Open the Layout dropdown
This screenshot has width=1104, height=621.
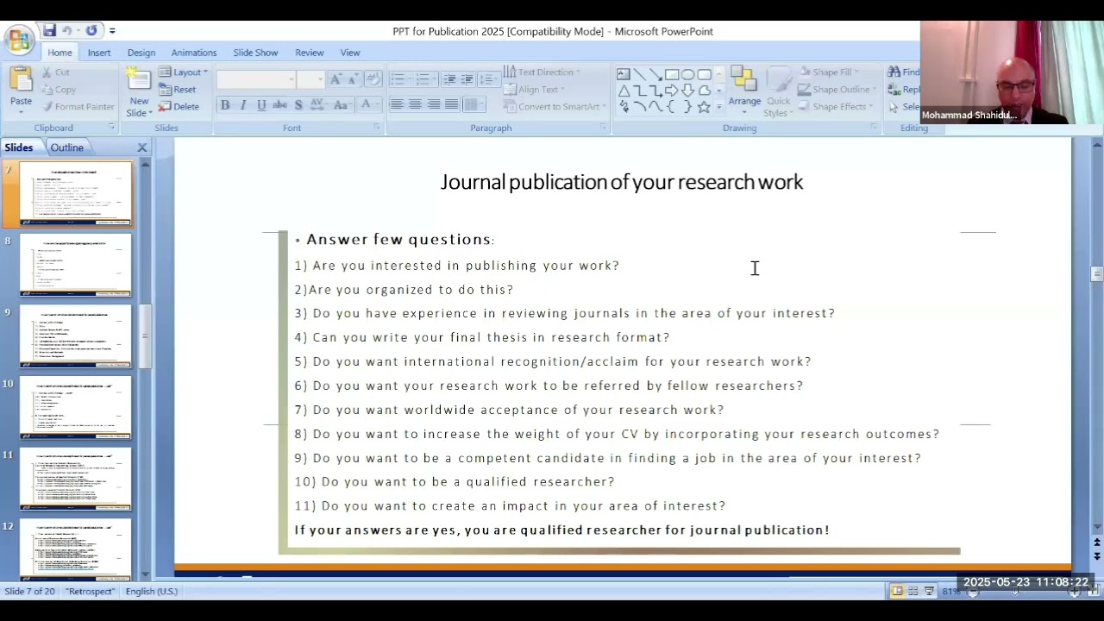coord(183,72)
